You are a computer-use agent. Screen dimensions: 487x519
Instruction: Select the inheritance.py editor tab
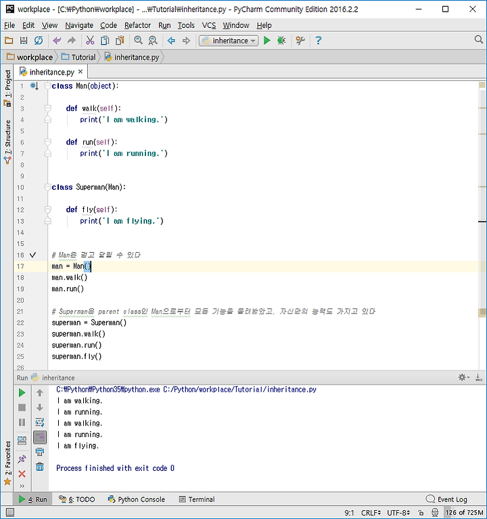[51, 72]
